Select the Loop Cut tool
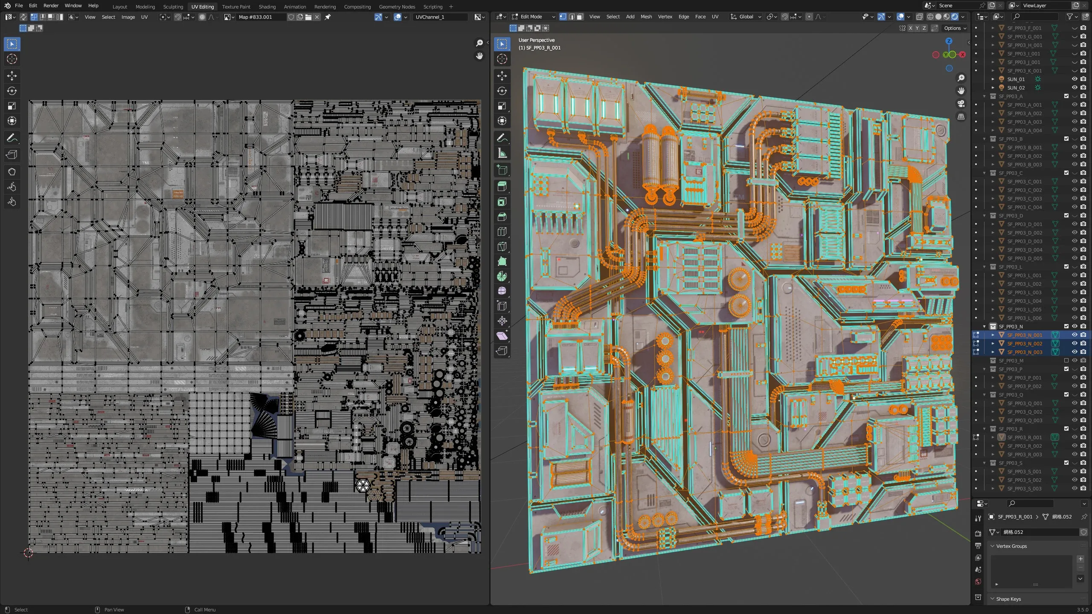This screenshot has width=1092, height=614. [502, 232]
